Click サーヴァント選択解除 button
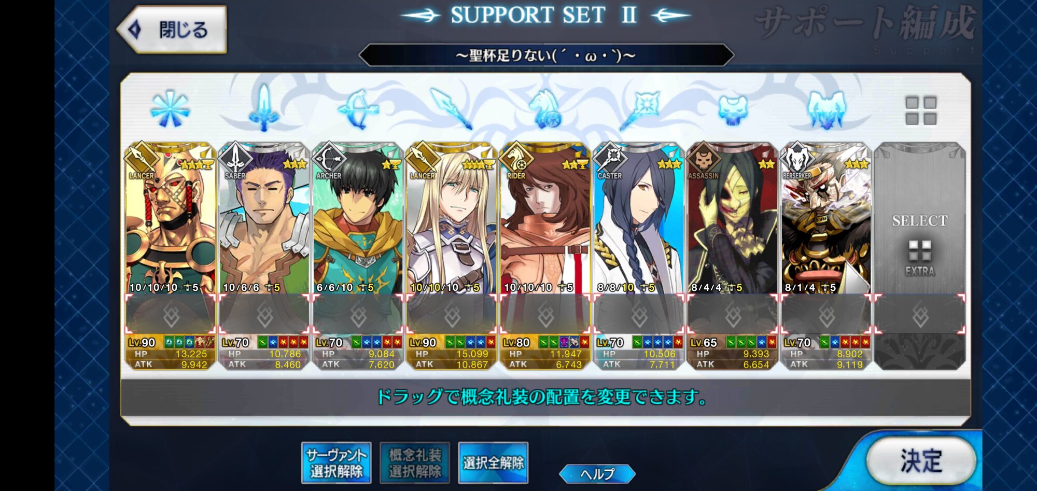 [x=337, y=463]
